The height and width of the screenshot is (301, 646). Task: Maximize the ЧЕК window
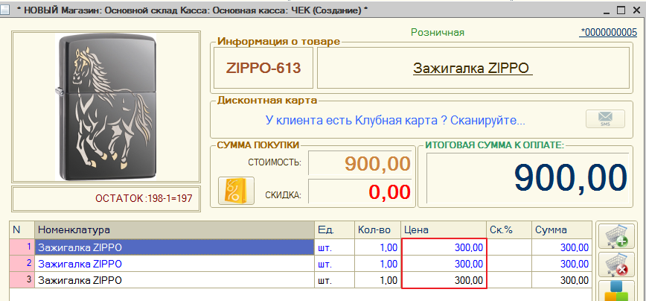click(x=621, y=10)
